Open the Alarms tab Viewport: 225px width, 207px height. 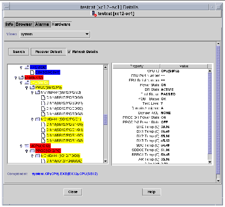coord(42,24)
